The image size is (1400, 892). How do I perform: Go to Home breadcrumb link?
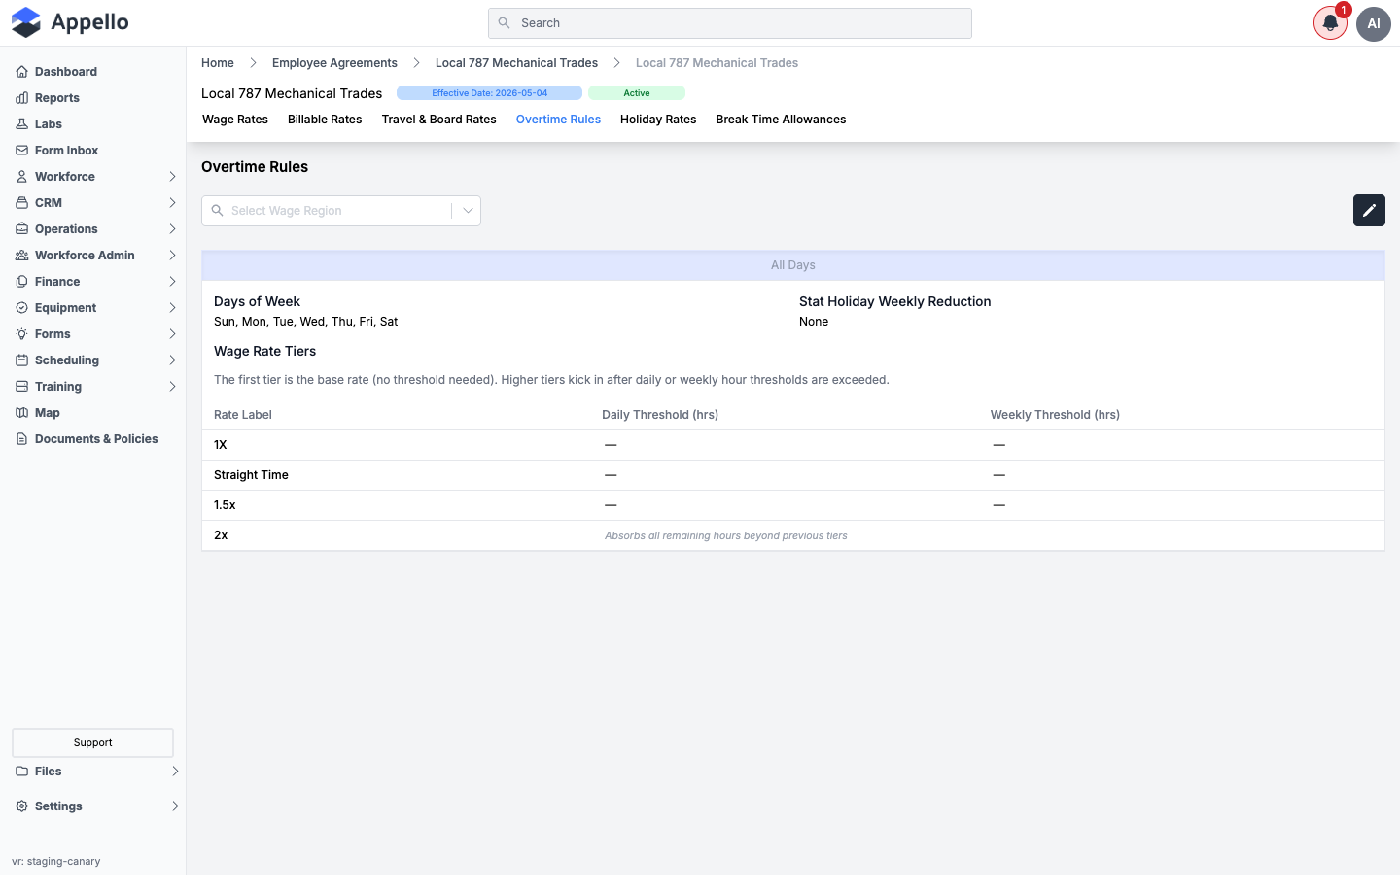(218, 63)
